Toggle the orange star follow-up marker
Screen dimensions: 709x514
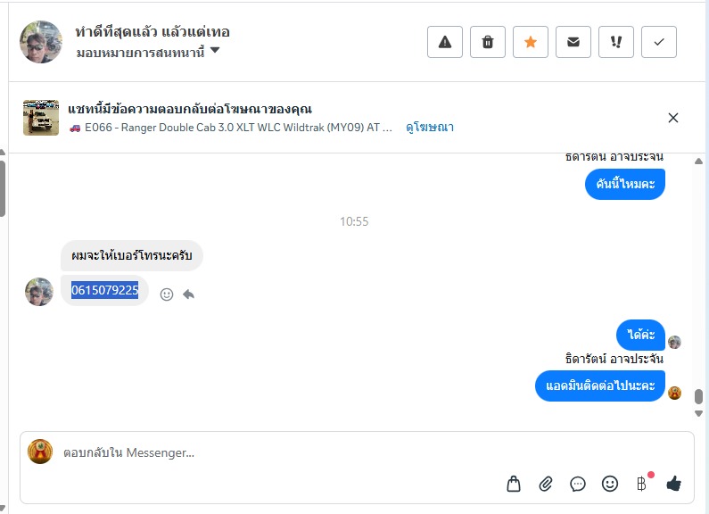click(531, 42)
